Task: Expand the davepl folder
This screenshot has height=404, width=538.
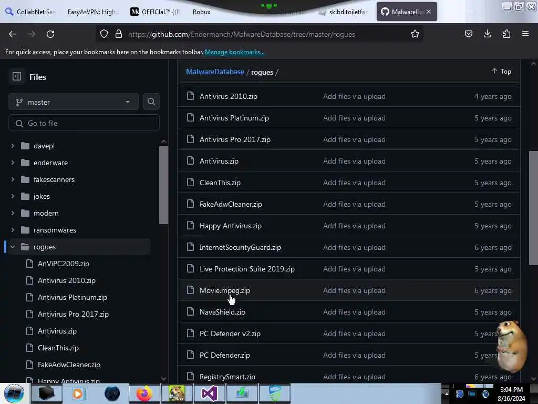Action: coord(13,146)
